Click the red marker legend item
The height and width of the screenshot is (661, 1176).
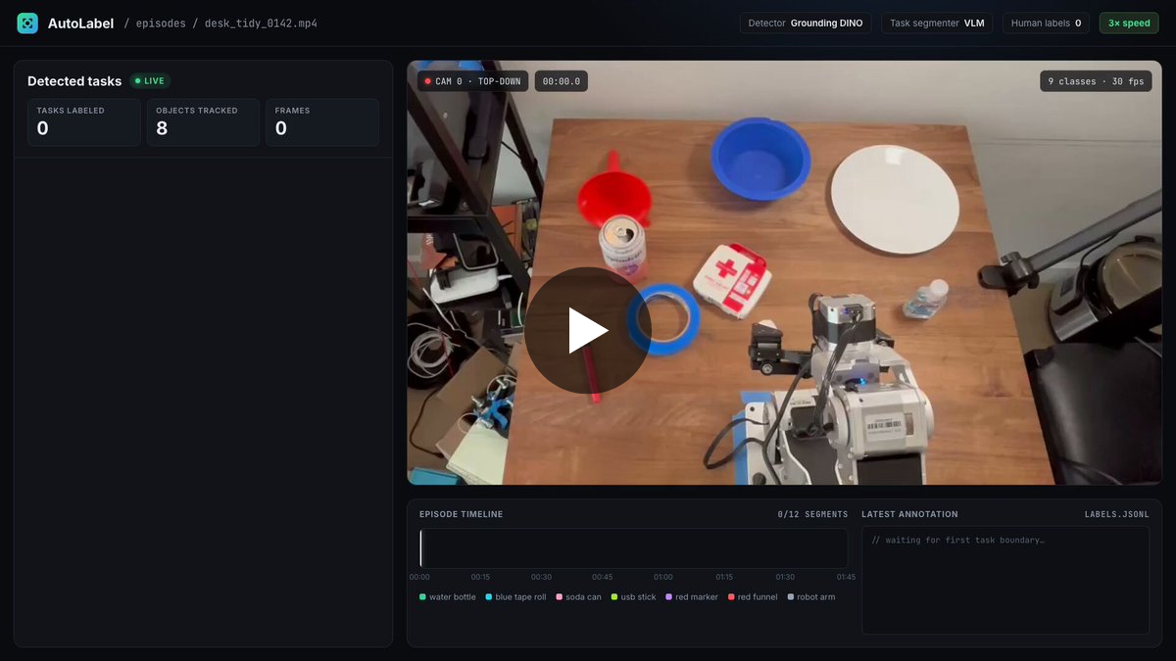(x=692, y=597)
